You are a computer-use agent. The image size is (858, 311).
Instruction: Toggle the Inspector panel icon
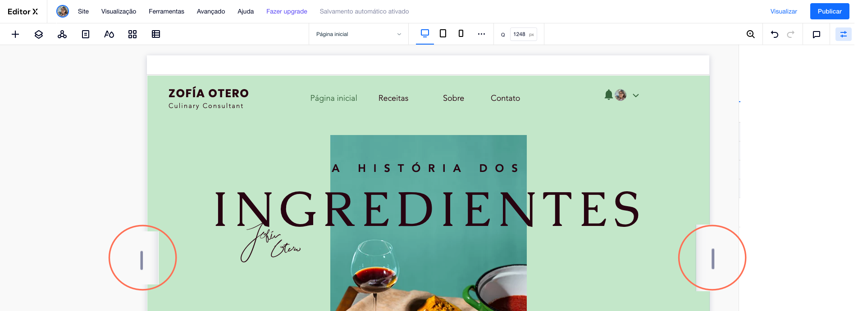click(844, 34)
